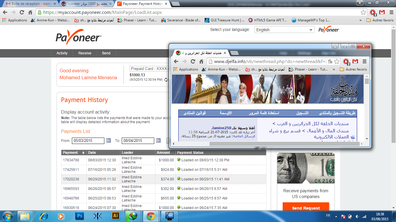Bookmark the Payoneer page with the star icon
The width and height of the screenshot is (396, 222).
coord(363,12)
